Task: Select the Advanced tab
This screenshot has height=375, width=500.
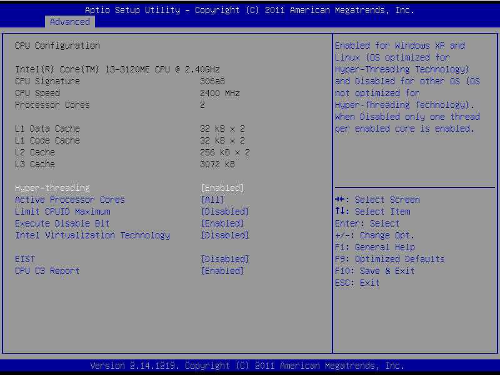Action: (x=69, y=22)
